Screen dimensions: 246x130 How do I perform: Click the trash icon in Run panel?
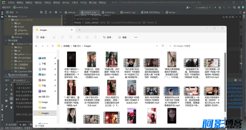click(11, 107)
